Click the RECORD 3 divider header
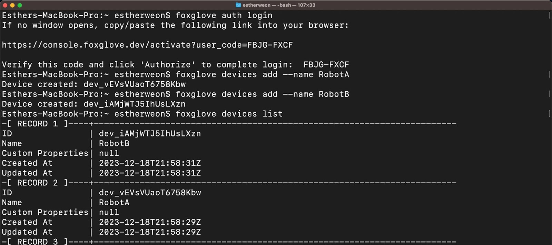 click(x=38, y=242)
